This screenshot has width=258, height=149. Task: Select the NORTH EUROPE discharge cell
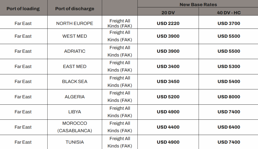point(74,23)
